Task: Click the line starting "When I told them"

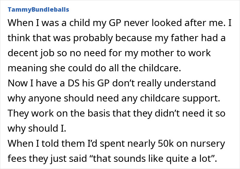Action: click(x=116, y=144)
